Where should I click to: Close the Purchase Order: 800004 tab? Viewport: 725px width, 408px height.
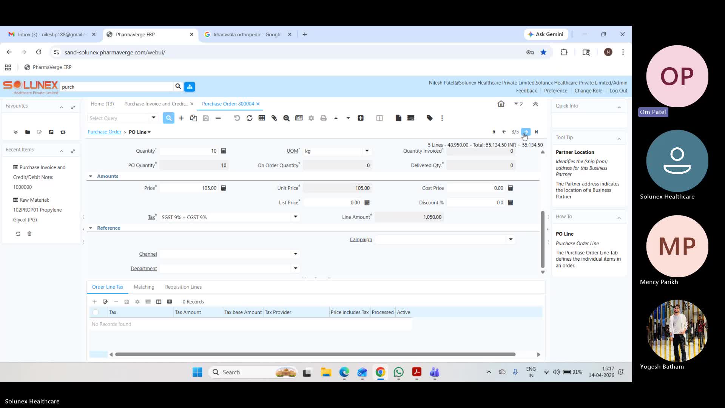pos(258,104)
